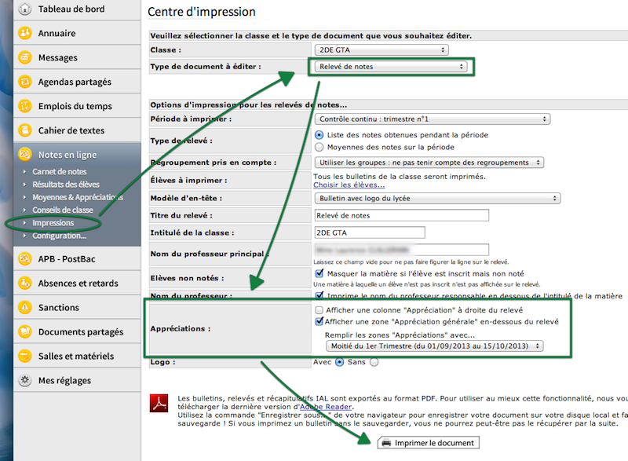Click the Absences et retards icon
The image size is (628, 461).
pos(25,283)
